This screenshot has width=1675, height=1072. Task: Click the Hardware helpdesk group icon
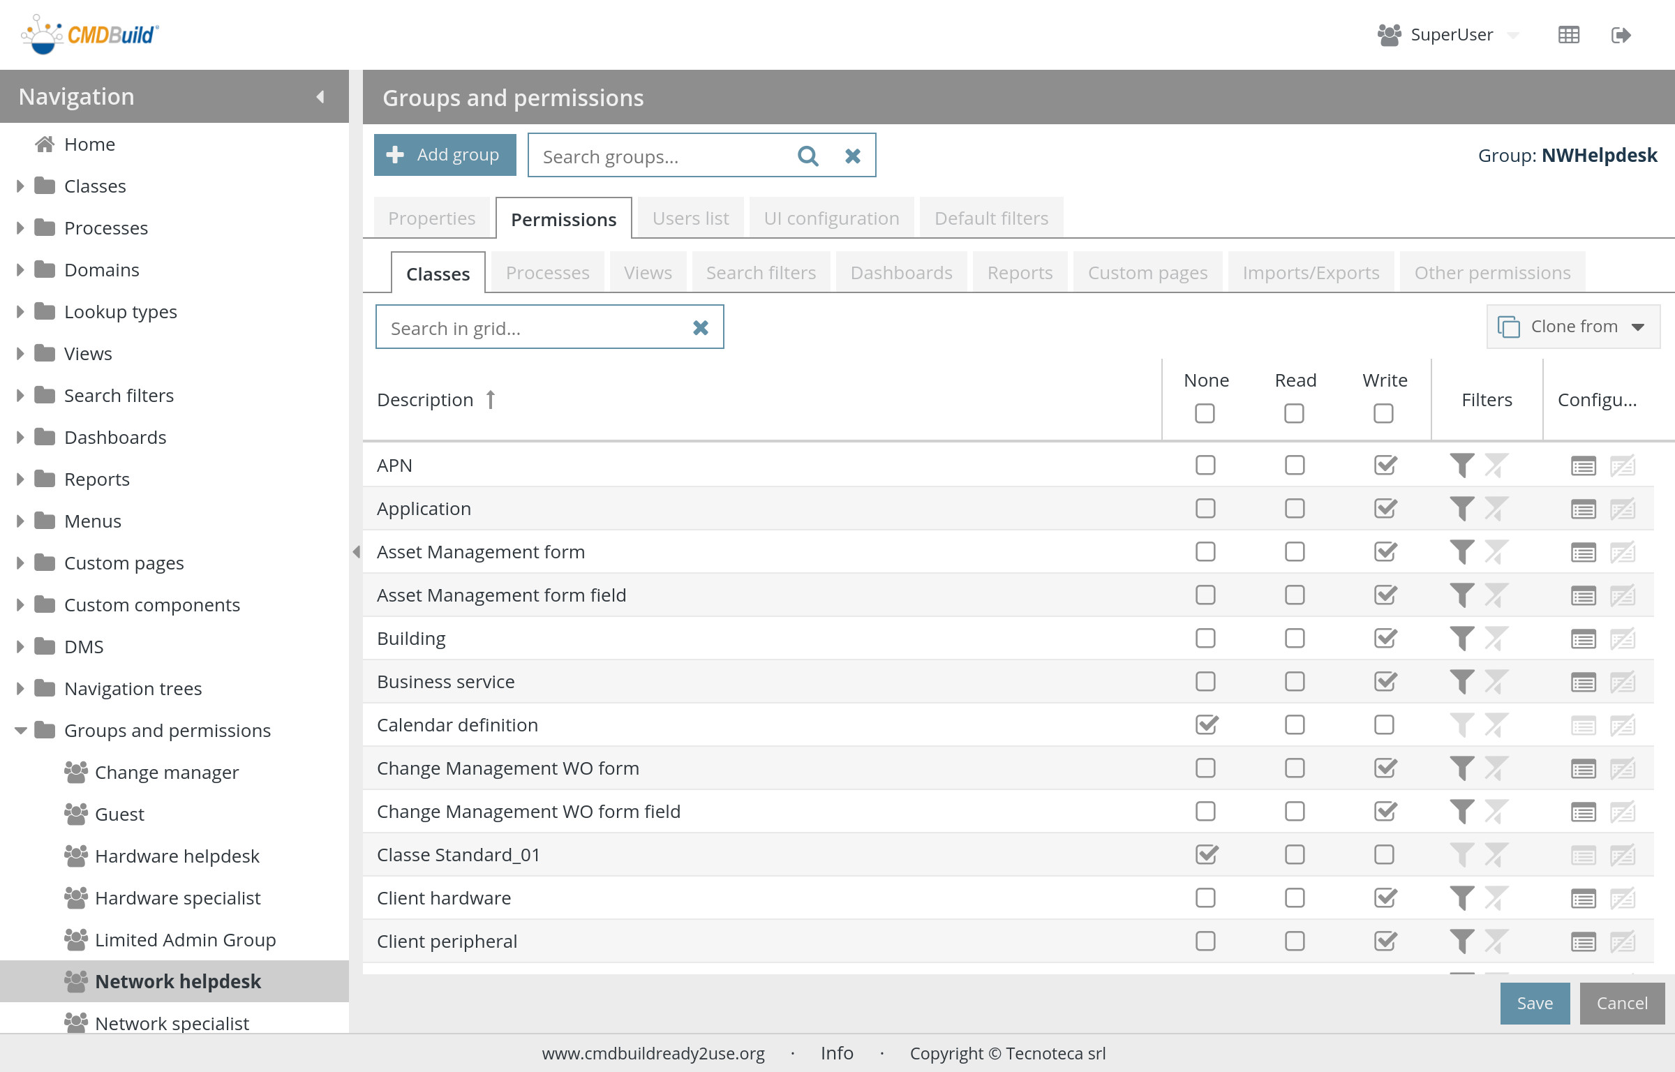point(75,856)
